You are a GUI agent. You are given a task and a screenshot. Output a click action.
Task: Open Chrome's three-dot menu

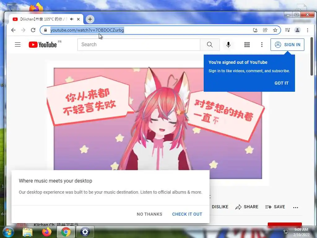tap(307, 30)
